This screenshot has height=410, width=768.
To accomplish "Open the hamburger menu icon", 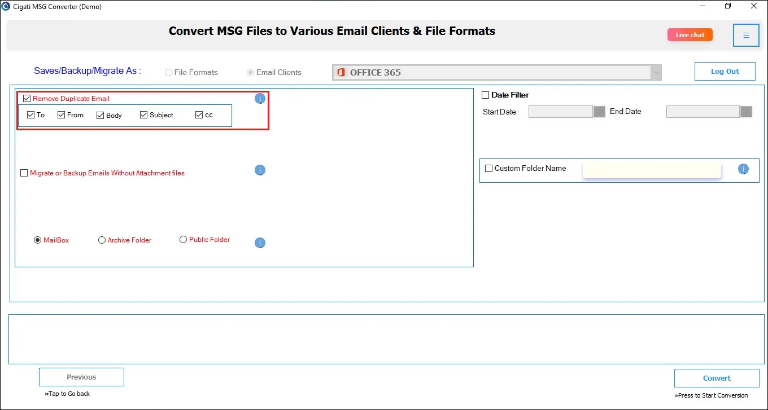I will pos(746,35).
